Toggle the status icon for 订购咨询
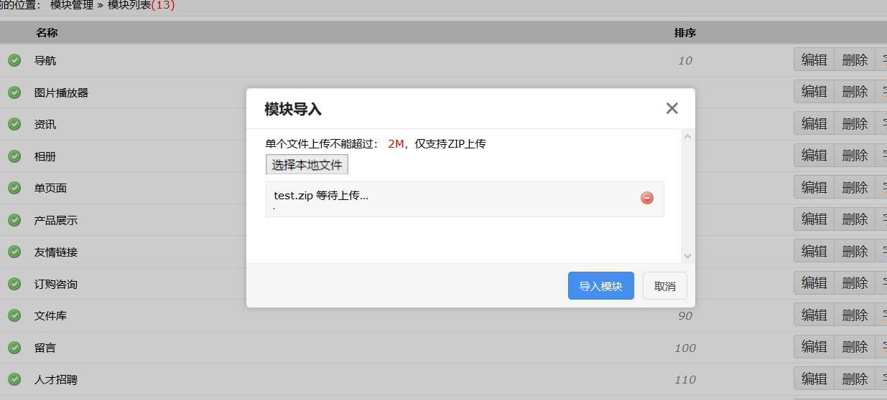887x400 pixels. [14, 284]
